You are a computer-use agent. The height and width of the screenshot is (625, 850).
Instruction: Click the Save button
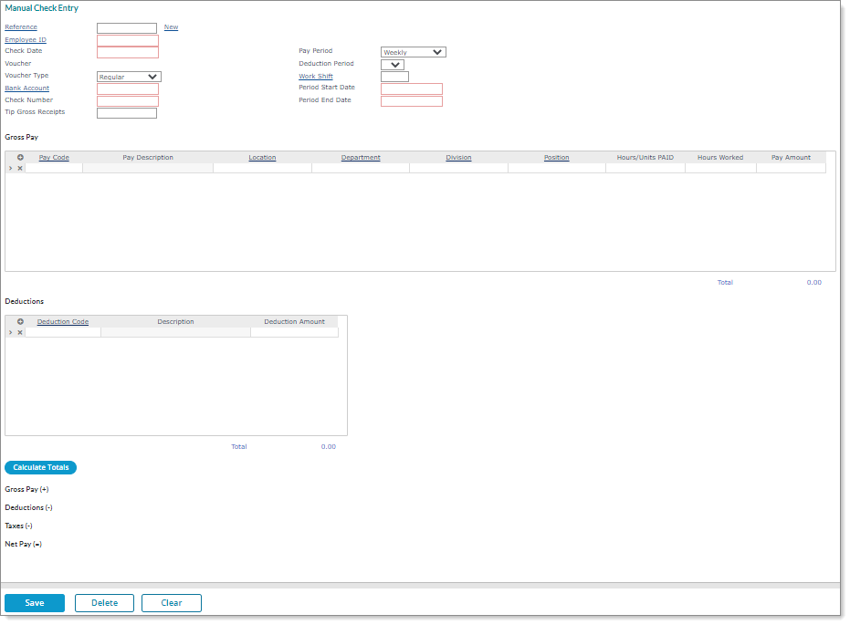(34, 602)
